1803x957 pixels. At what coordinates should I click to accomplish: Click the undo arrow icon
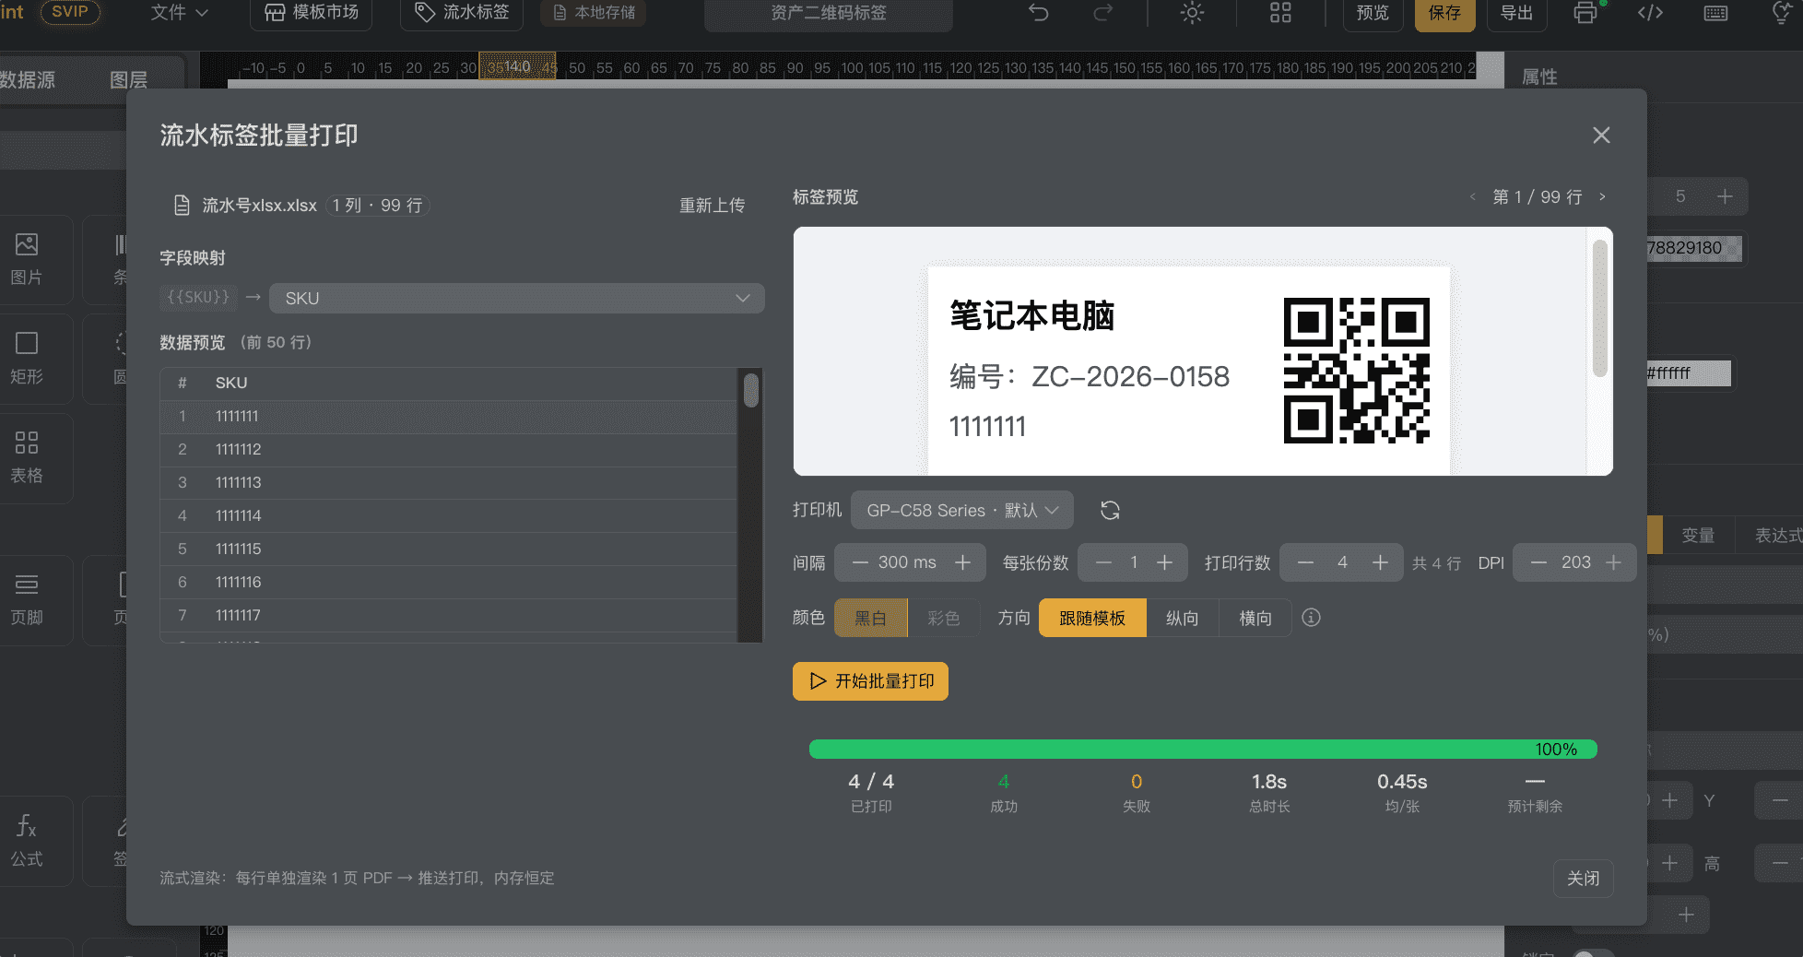click(1039, 13)
